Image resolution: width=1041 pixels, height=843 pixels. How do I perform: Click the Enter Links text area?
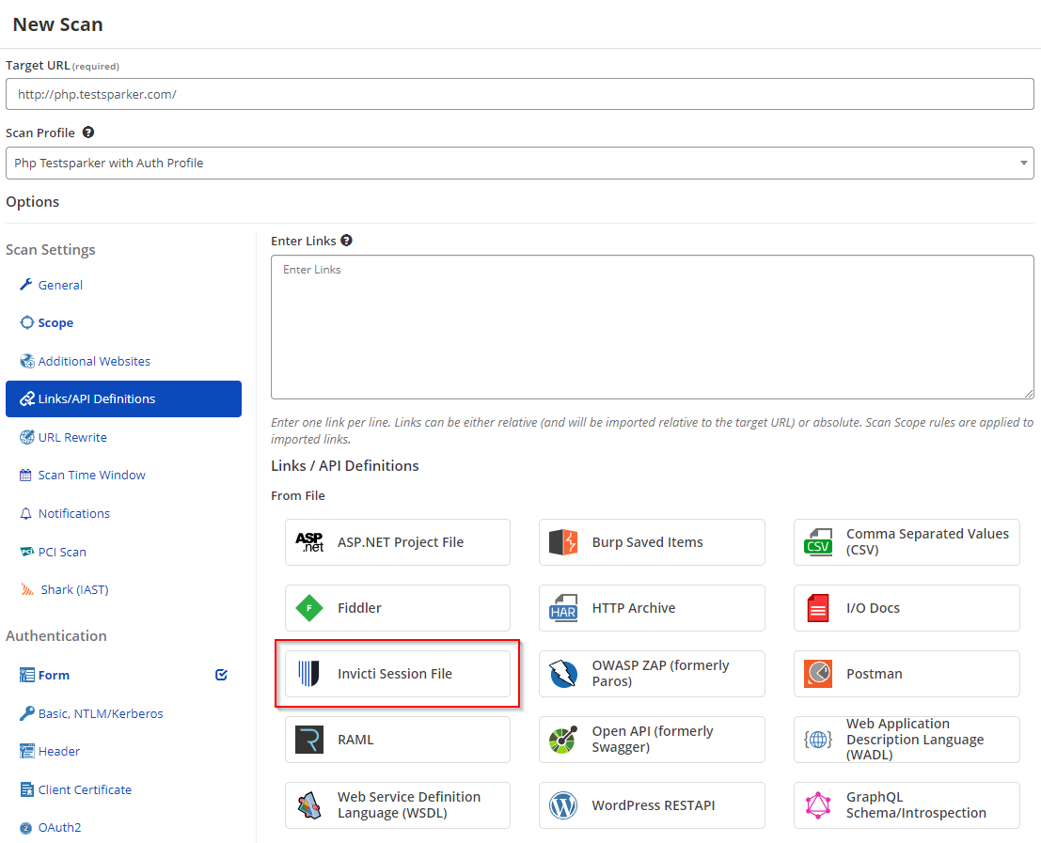[653, 327]
